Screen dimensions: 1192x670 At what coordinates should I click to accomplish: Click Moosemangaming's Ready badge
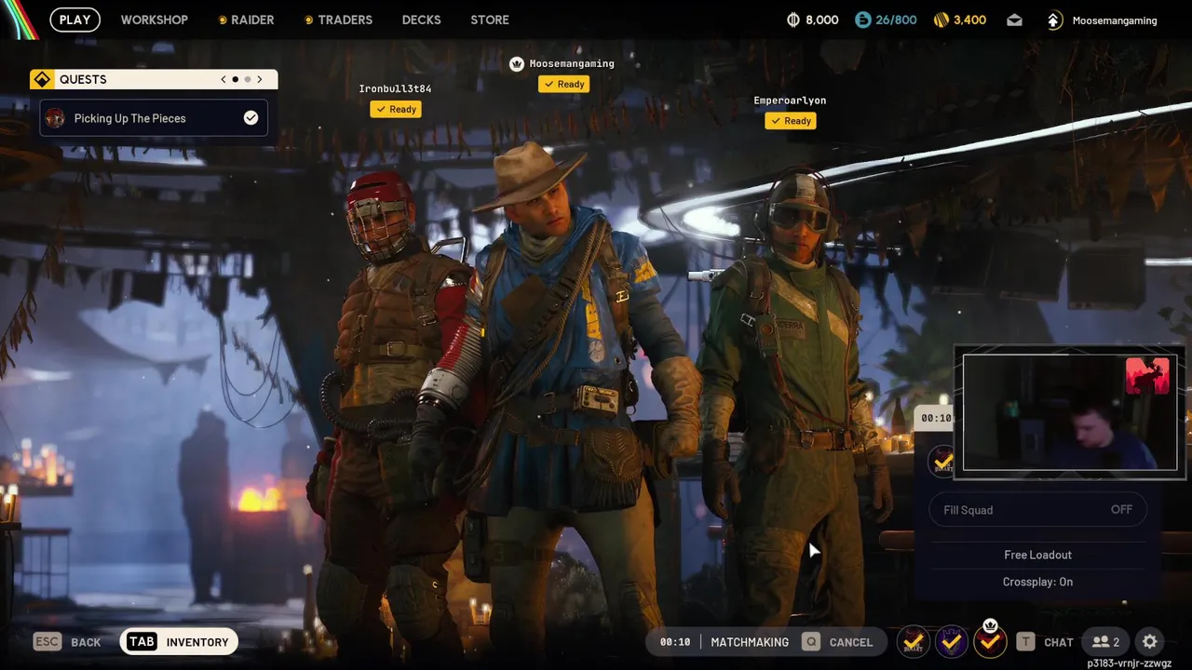pyautogui.click(x=564, y=84)
